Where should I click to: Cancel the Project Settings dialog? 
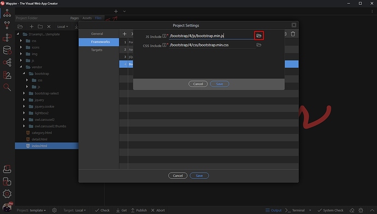click(178, 176)
